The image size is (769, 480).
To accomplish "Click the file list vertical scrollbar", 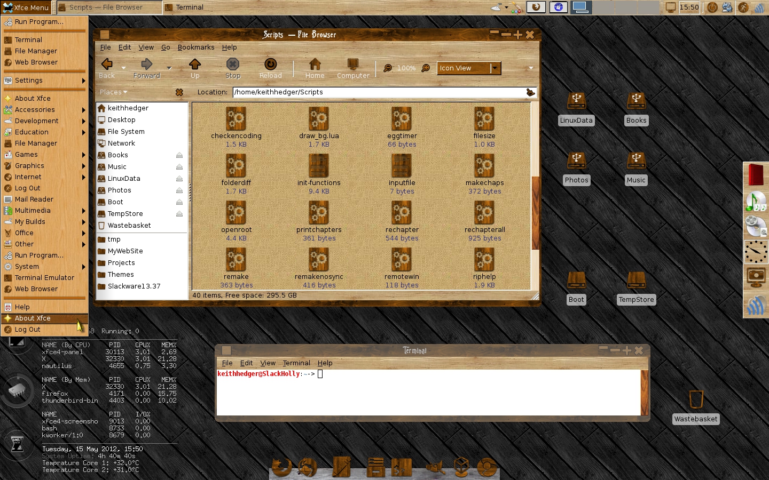I will [x=535, y=196].
